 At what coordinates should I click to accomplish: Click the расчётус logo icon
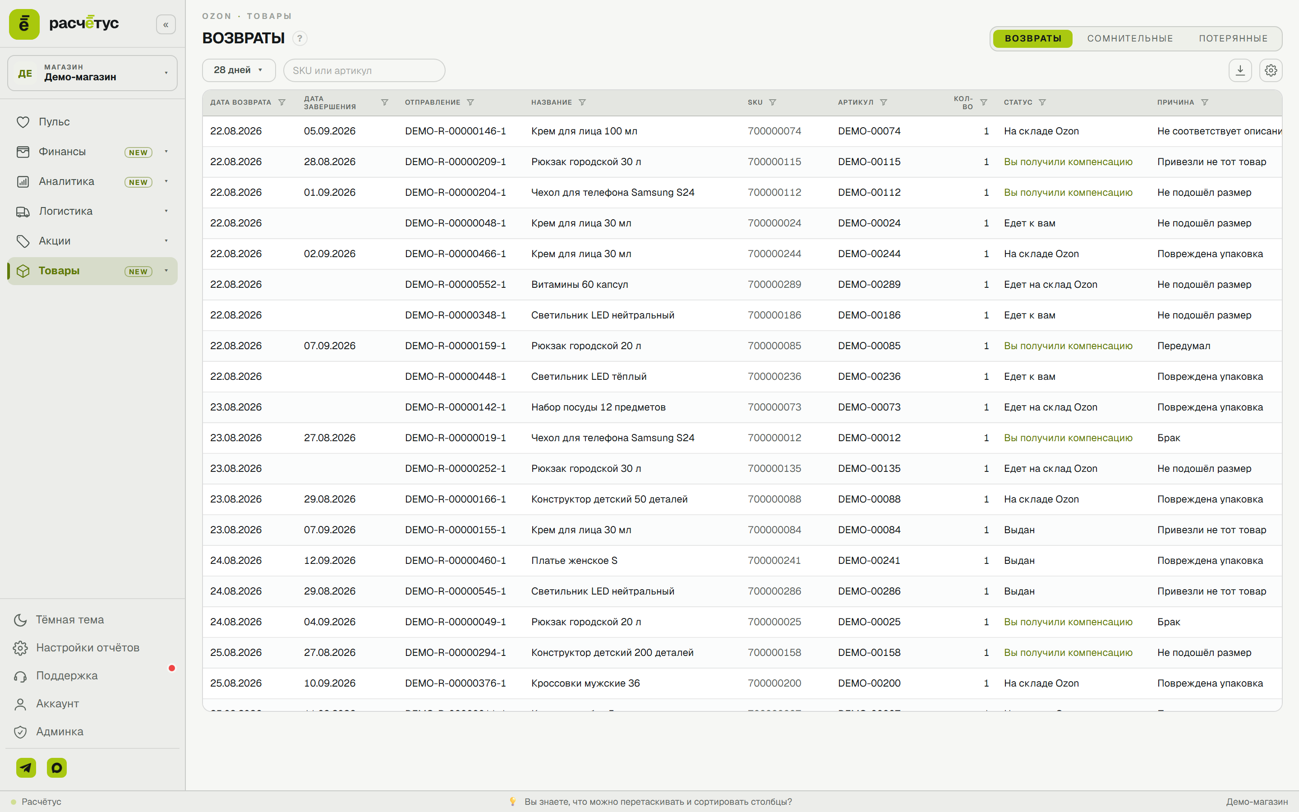click(24, 24)
